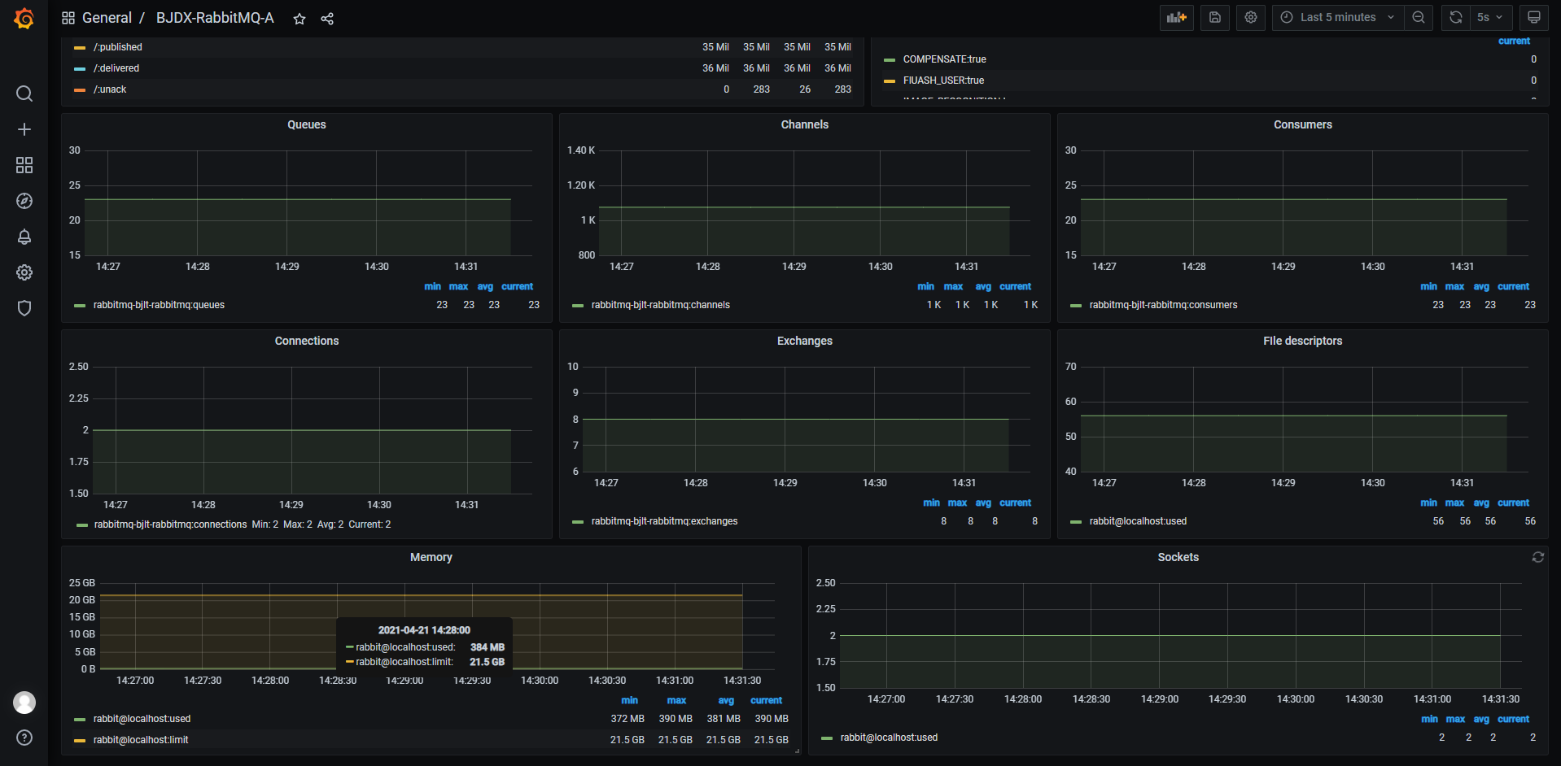Screen dimensions: 1561x766
Task: Open the Grafana home logo
Action: 24,18
